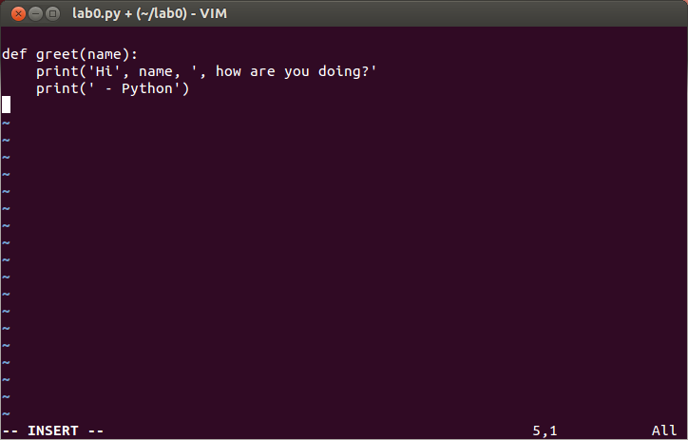Click the last tilde marker above the status line
688x440 pixels.
click(x=6, y=413)
